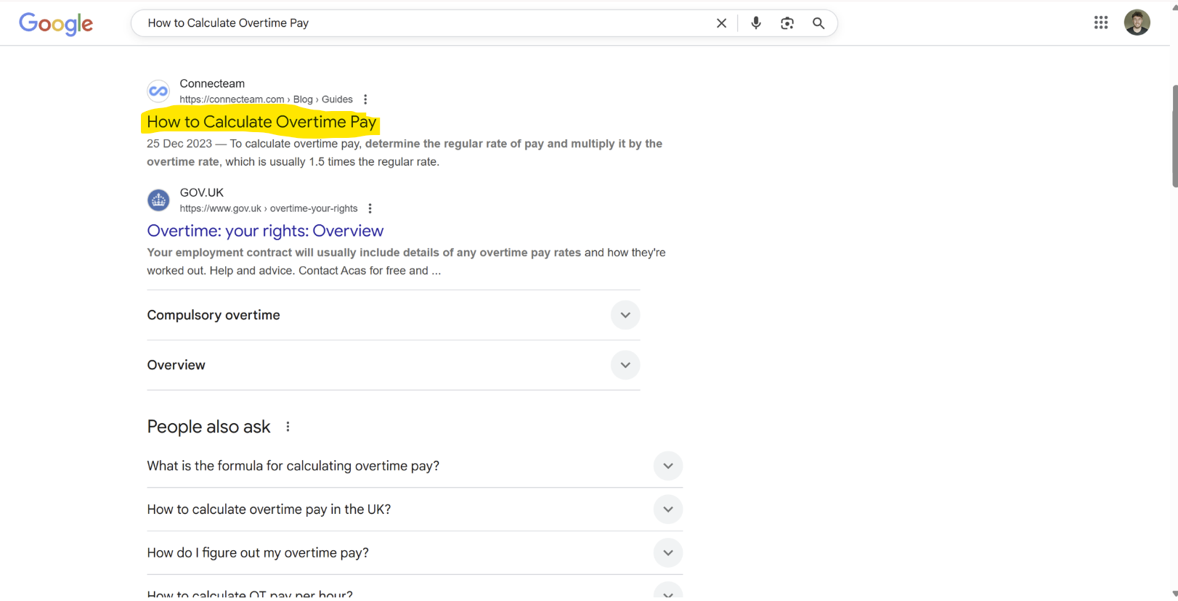
Task: Click the gov.uk overtime-your-rights URL
Action: (x=269, y=208)
